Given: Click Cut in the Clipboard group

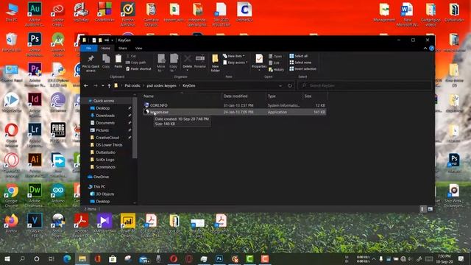Looking at the screenshot, I should pos(131,56).
